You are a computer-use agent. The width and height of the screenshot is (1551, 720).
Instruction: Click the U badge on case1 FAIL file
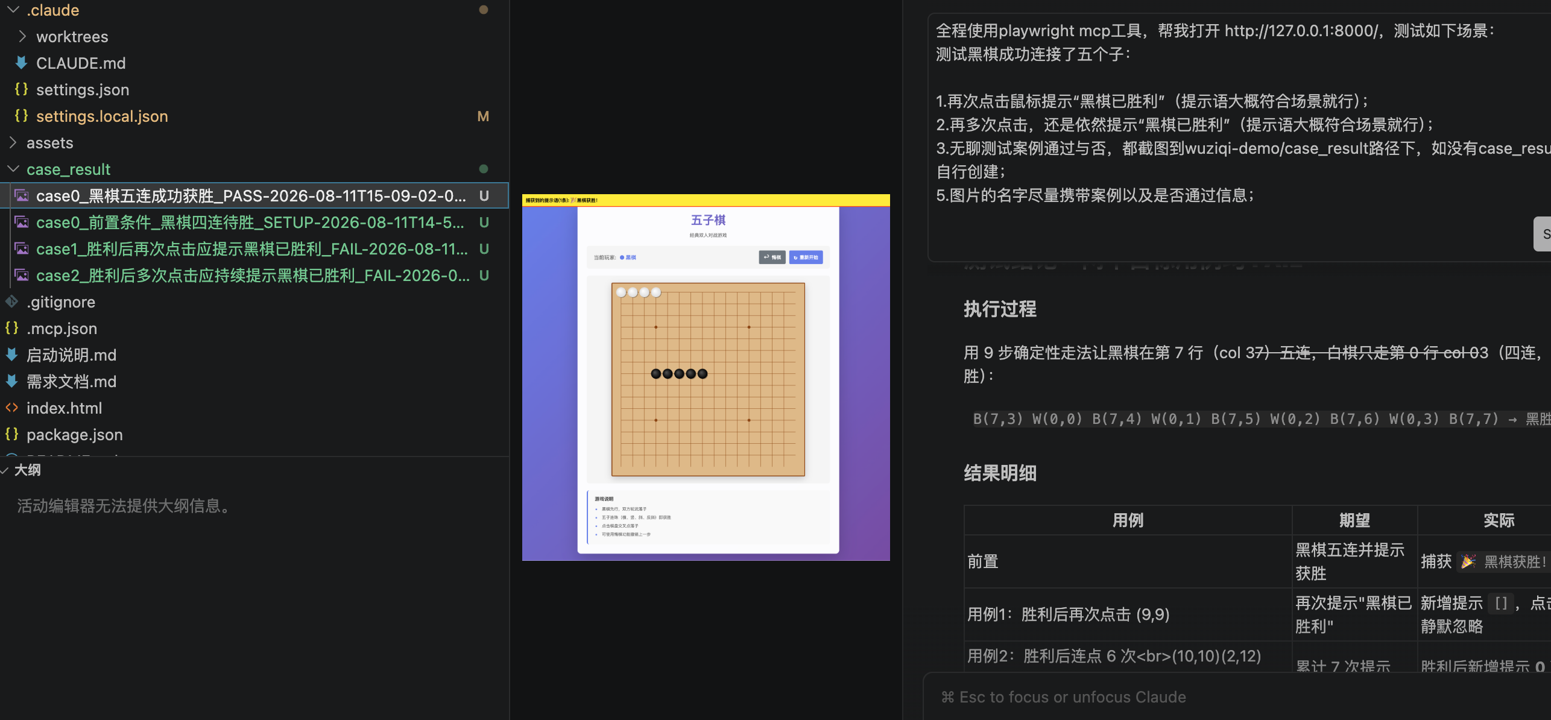pos(484,249)
